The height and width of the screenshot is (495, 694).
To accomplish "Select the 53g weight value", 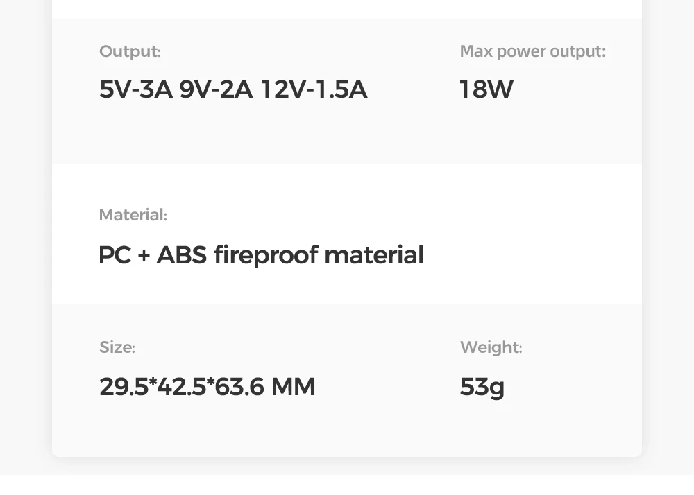I will [482, 388].
